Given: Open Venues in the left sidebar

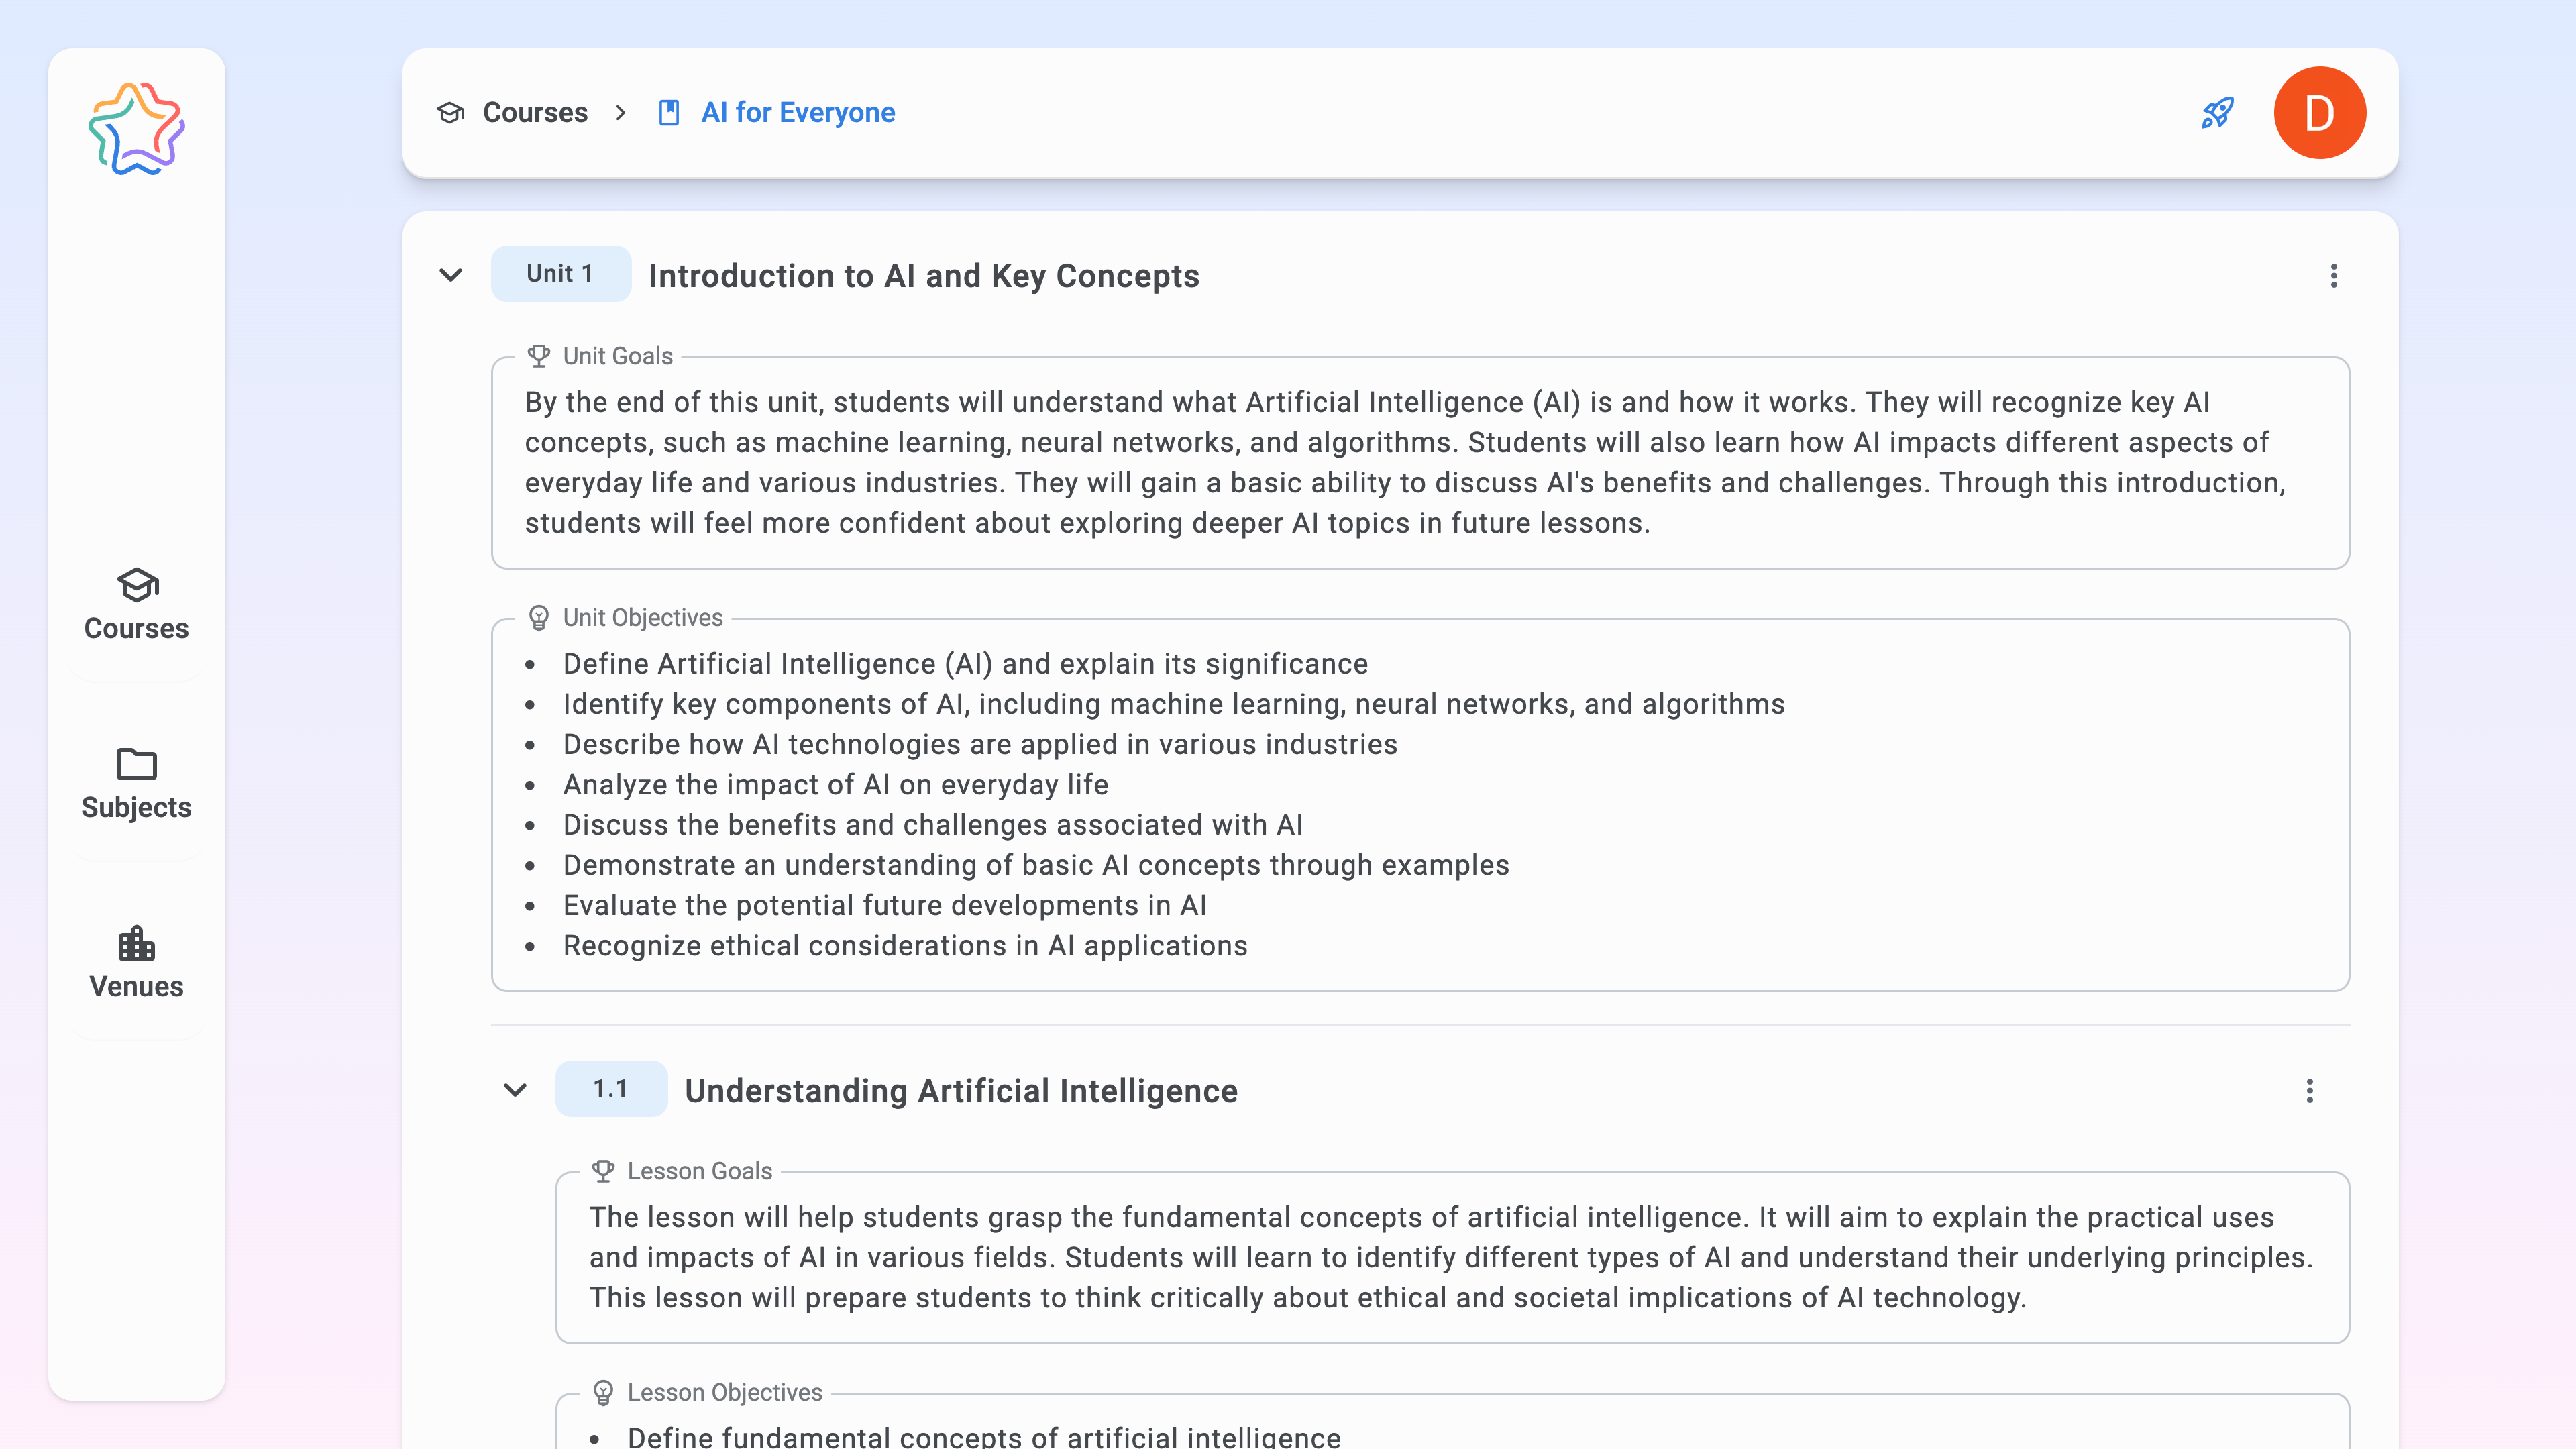Looking at the screenshot, I should pos(136,963).
